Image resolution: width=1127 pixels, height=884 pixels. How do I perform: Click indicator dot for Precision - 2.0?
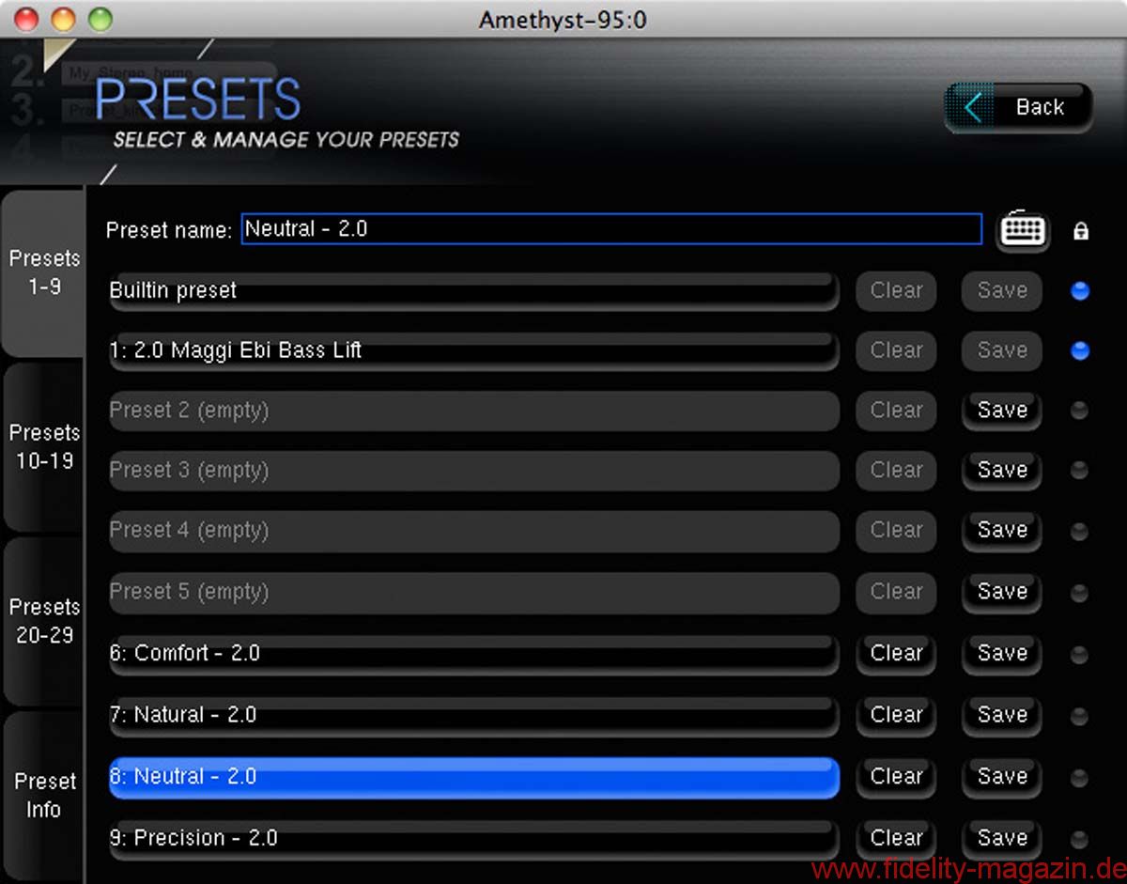tap(1080, 839)
